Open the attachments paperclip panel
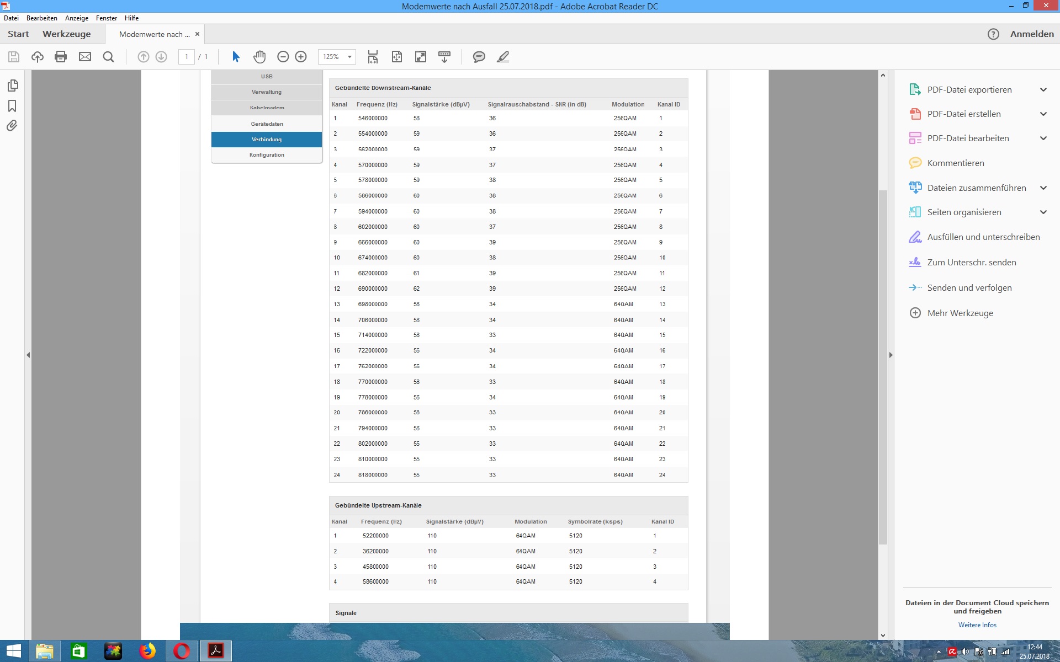This screenshot has height=662, width=1060. tap(12, 126)
